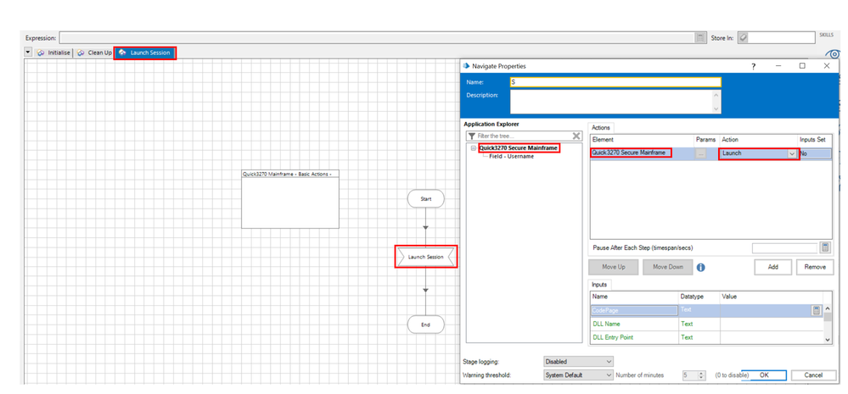This screenshot has width=848, height=394.
Task: Open calculator icon for Pause After Each Step
Action: [x=824, y=247]
